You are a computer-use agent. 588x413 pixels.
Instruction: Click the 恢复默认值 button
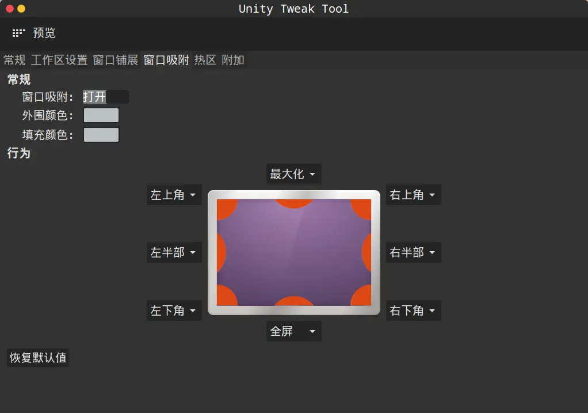37,357
